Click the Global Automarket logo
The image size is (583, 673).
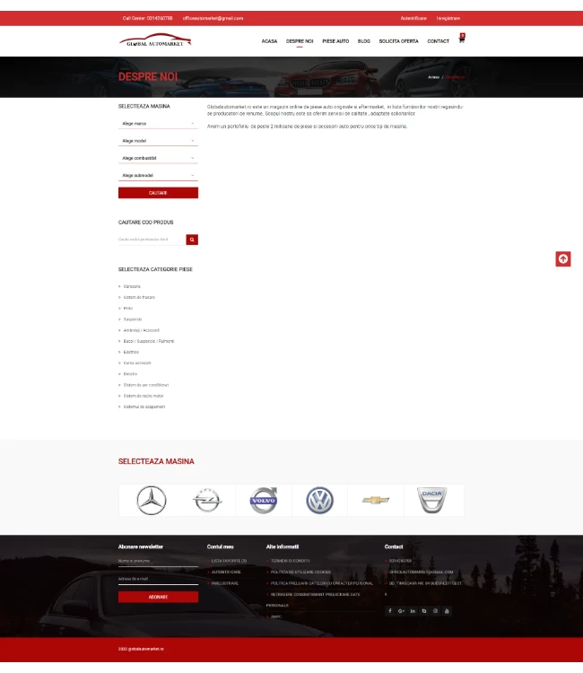click(155, 40)
